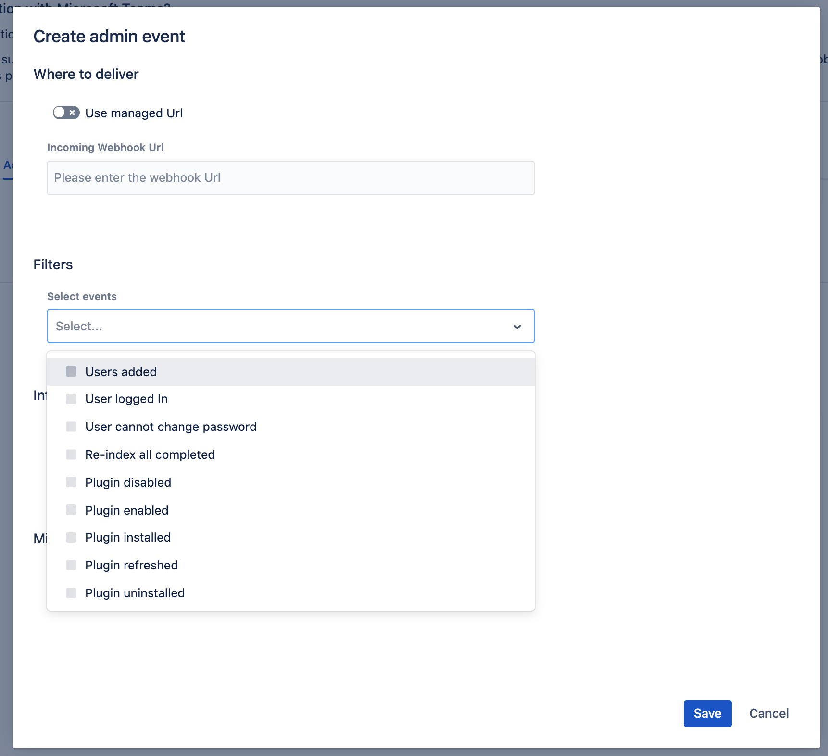This screenshot has width=828, height=756.
Task: Pick the 'Plugin enabled' event option
Action: click(126, 510)
